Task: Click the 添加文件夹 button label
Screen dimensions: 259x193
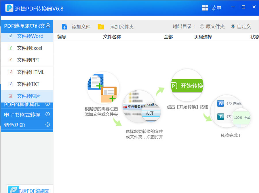Action: [x=122, y=27]
